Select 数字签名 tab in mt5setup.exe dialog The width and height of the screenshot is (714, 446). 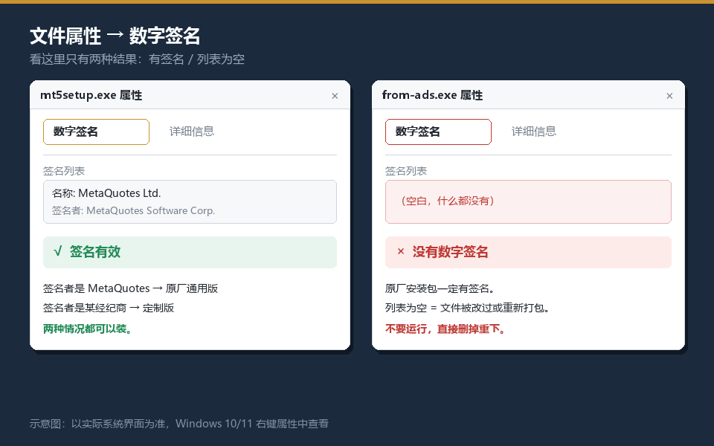[x=96, y=132]
